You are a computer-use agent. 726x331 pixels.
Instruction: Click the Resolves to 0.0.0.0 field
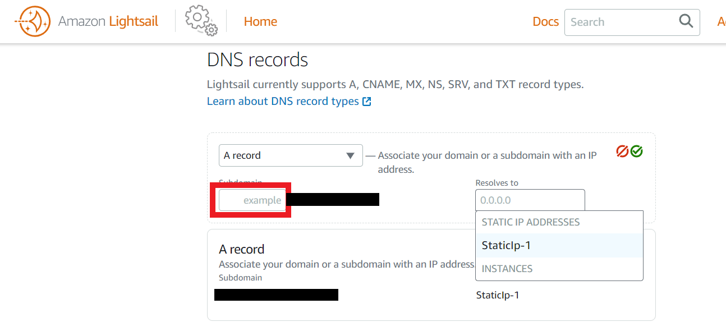(530, 200)
